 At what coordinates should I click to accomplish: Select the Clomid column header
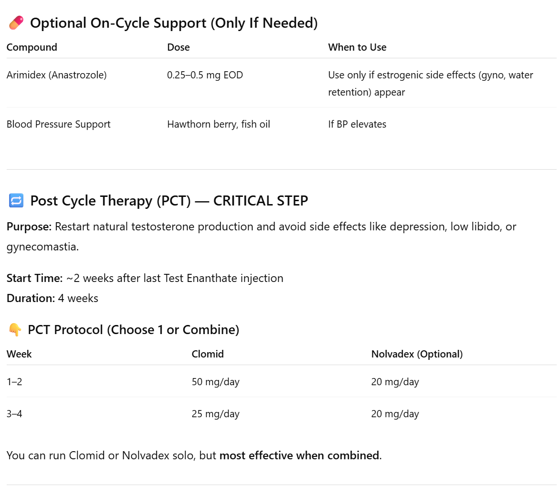point(208,354)
